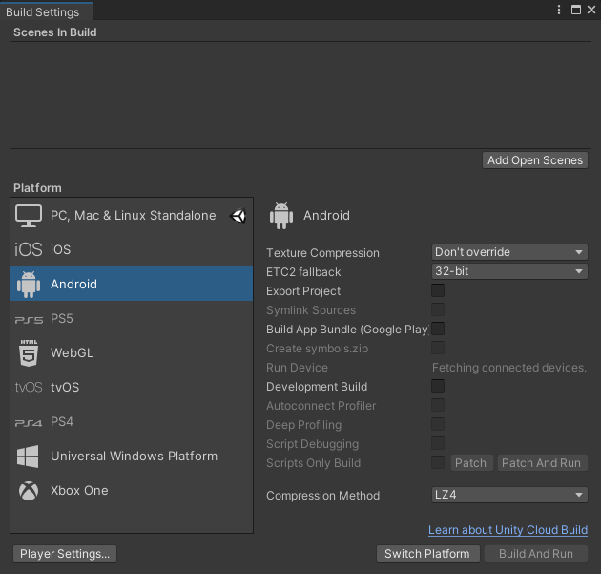Viewport: 601px width, 574px height.
Task: Click the PS5 logo icon
Action: tap(29, 320)
